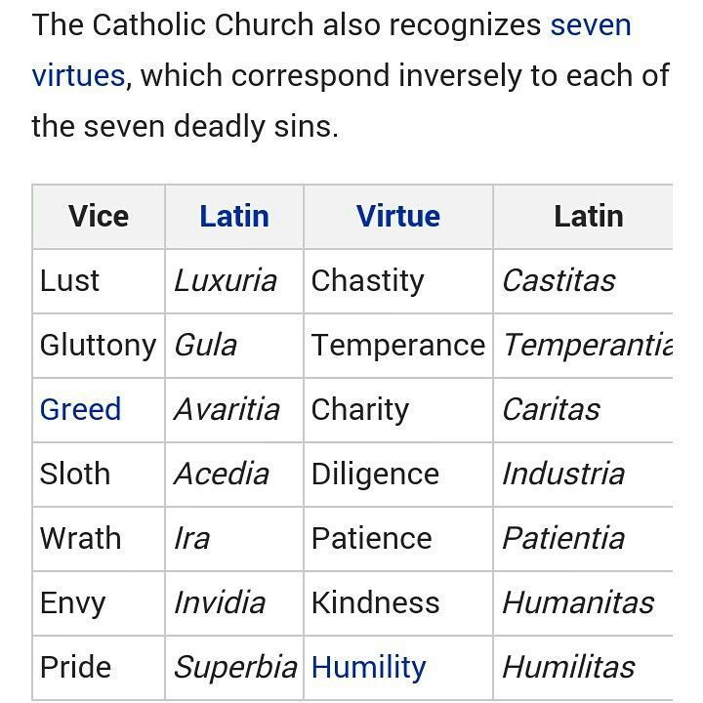Screen dimensions: 703x703
Task: Select the Ira cell in Wrath row
Action: (x=234, y=539)
